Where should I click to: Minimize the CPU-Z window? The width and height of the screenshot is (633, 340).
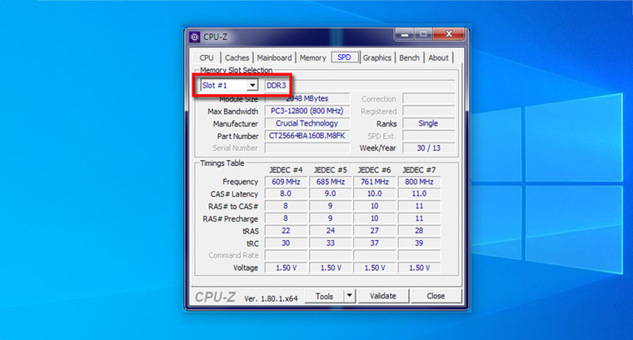coord(405,34)
